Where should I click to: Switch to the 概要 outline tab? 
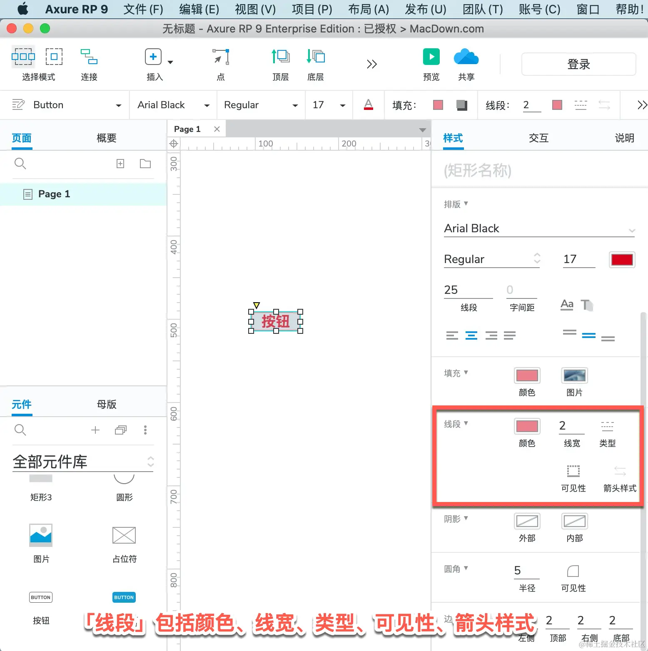tap(106, 138)
